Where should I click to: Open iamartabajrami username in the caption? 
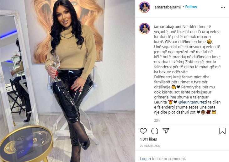pos(168,27)
